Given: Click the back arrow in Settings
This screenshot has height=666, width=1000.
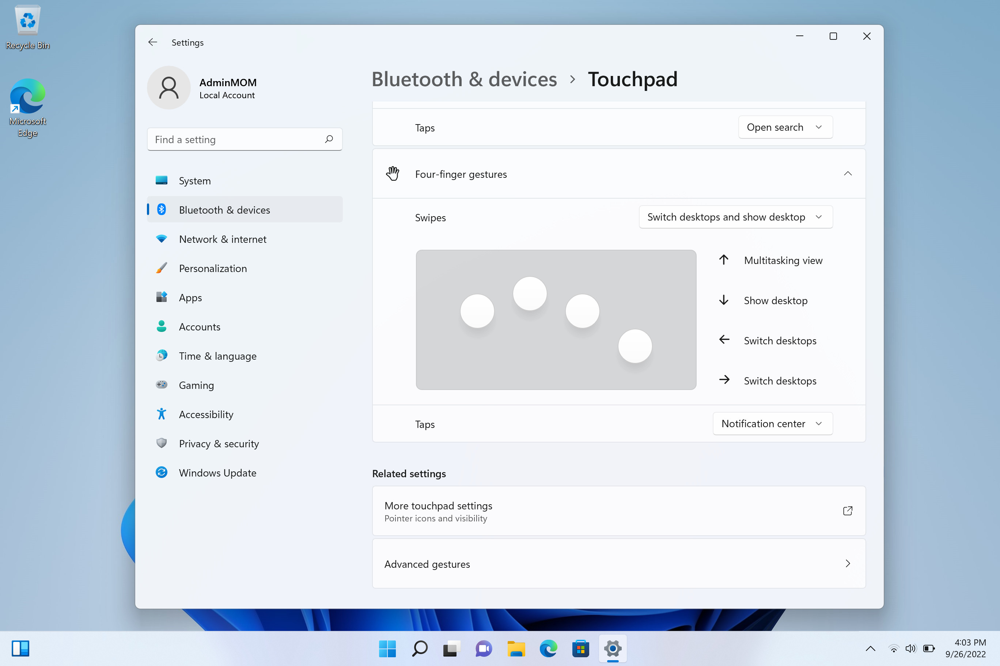Looking at the screenshot, I should (153, 42).
